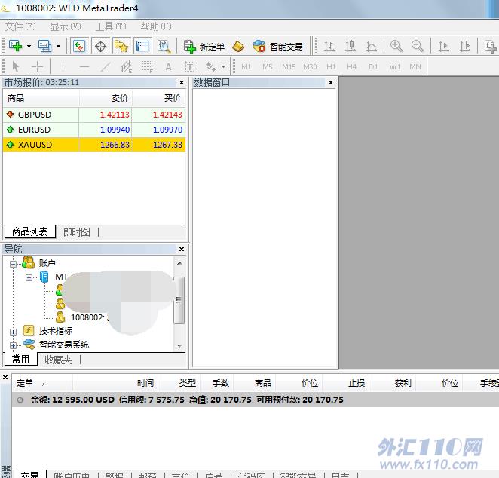Open the new chart dropdown arrow
Viewport: 499px width, 478px height.
(x=29, y=47)
